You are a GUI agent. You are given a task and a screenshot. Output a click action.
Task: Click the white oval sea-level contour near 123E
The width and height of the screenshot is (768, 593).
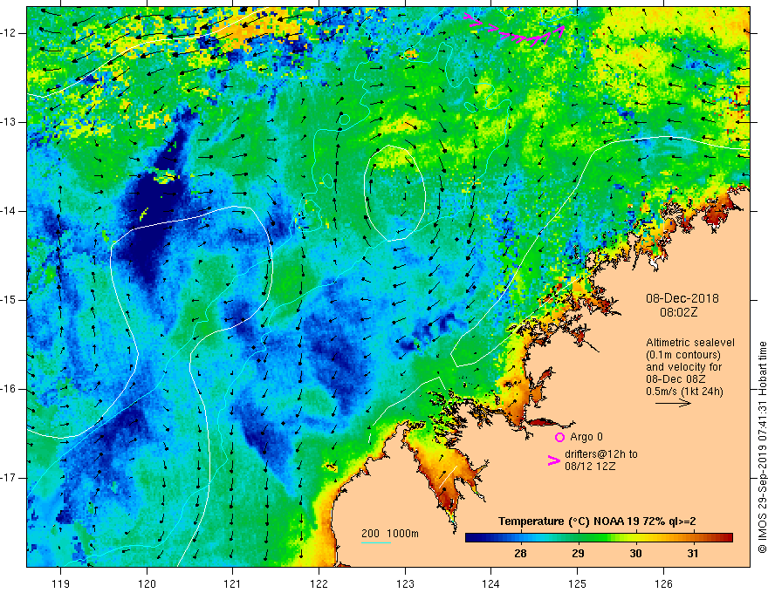394,193
